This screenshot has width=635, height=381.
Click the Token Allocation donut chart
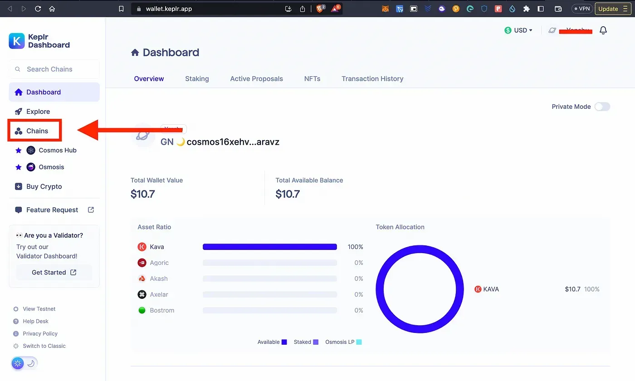[420, 289]
